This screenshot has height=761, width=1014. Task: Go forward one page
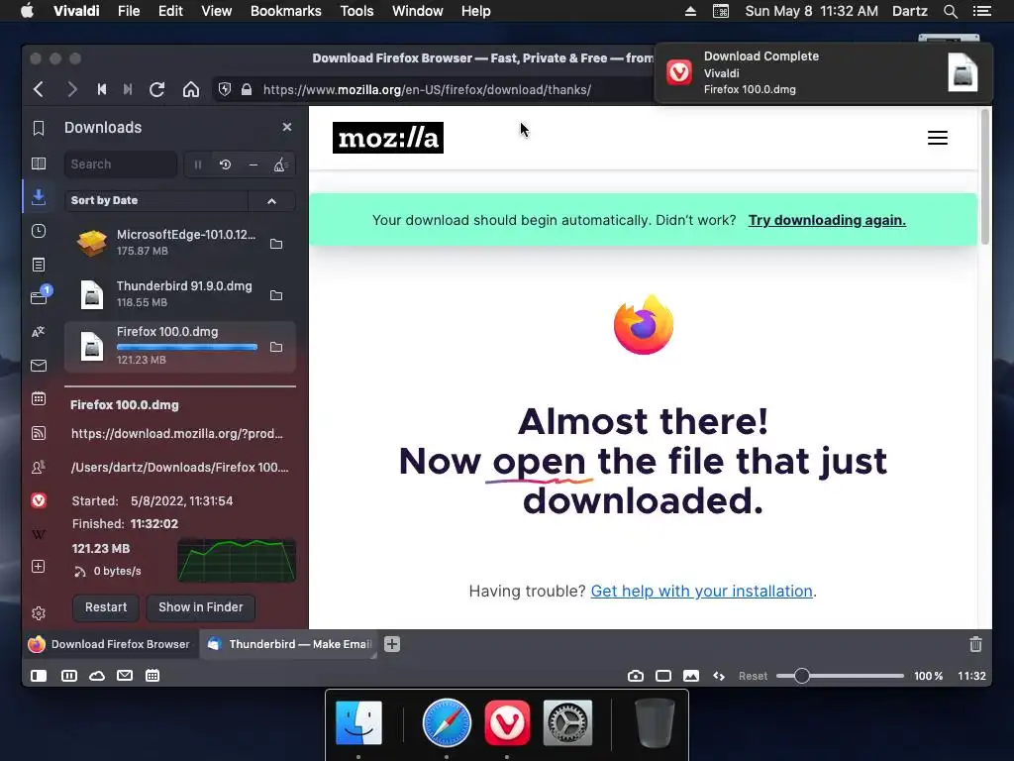[x=71, y=89]
